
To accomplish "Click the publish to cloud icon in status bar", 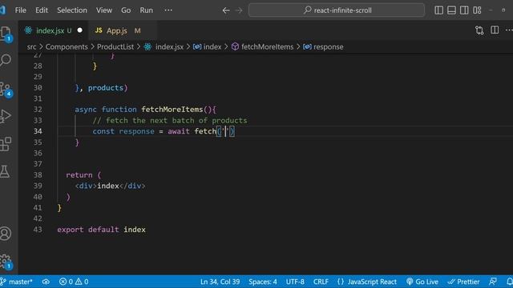I will coord(46,282).
